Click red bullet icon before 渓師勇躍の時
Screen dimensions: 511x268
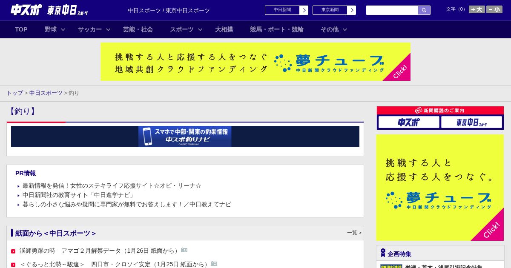coord(13,251)
